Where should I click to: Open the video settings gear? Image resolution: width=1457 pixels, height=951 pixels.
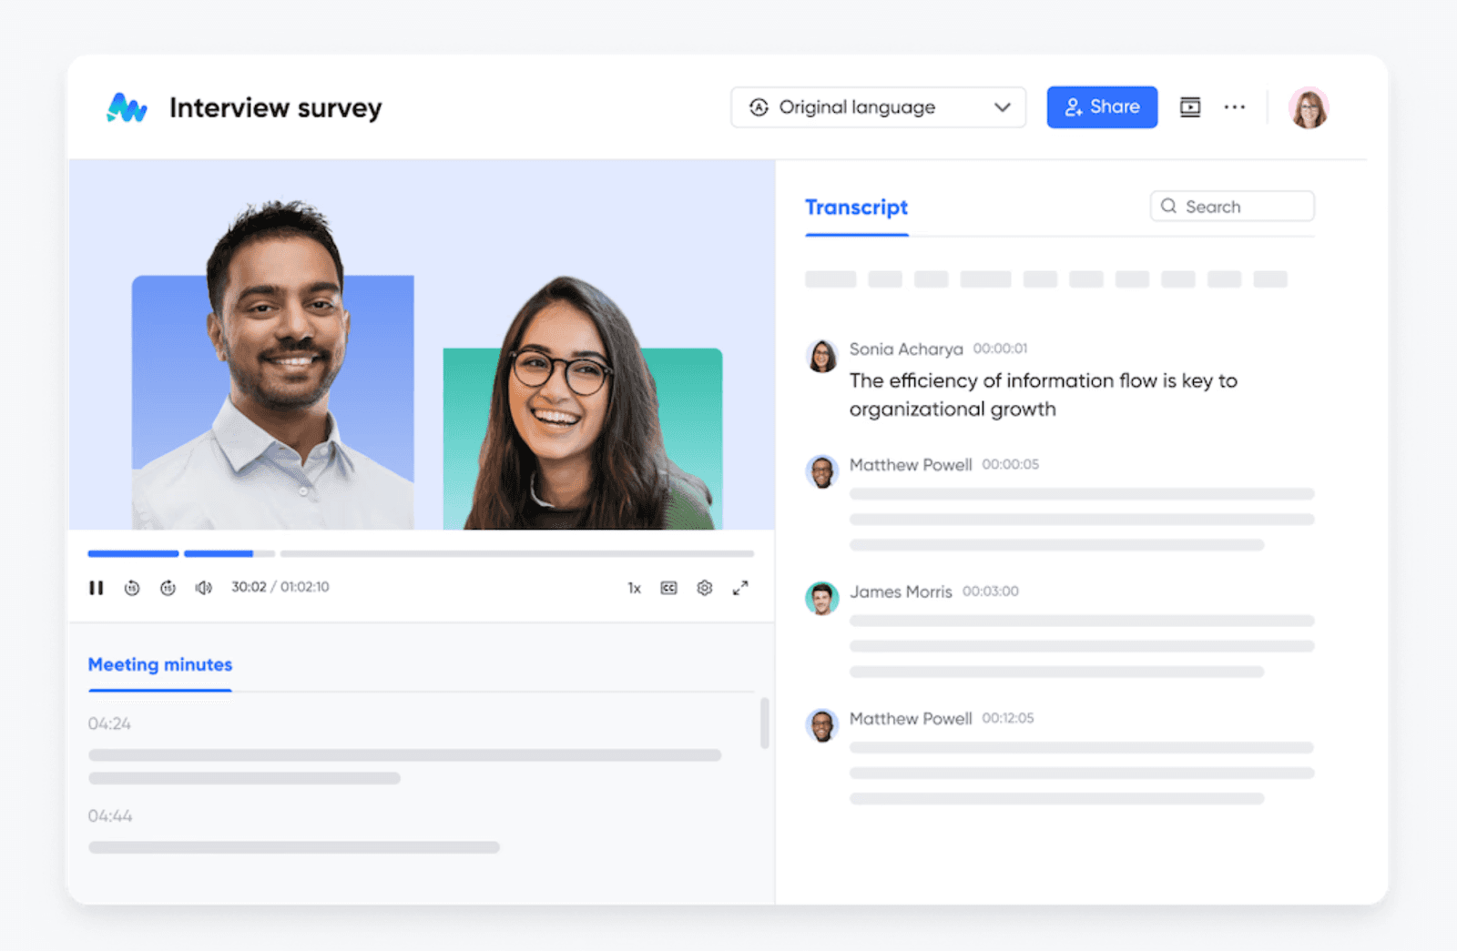coord(705,588)
